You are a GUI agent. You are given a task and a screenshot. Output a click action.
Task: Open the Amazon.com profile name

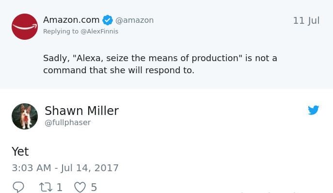(71, 20)
